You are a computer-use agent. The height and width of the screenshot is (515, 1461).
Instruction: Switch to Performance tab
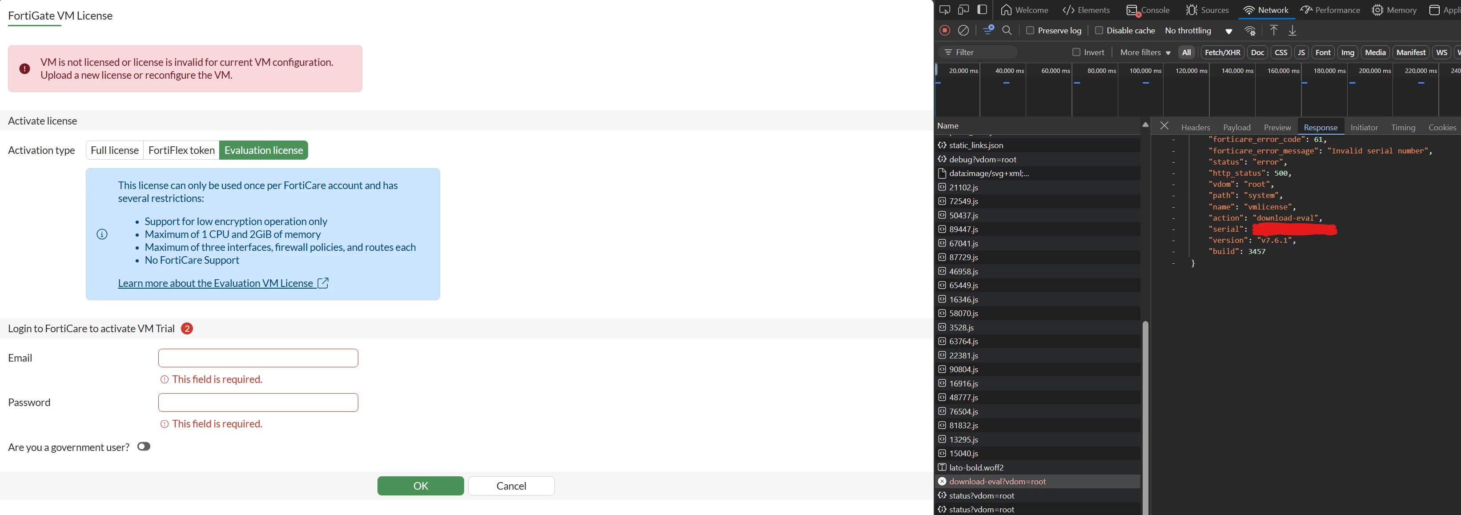(x=1330, y=10)
